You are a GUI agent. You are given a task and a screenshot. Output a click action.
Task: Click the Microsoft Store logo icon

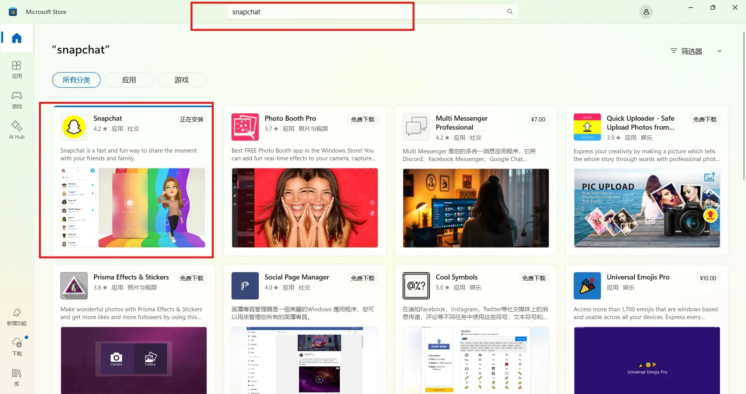[x=13, y=12]
